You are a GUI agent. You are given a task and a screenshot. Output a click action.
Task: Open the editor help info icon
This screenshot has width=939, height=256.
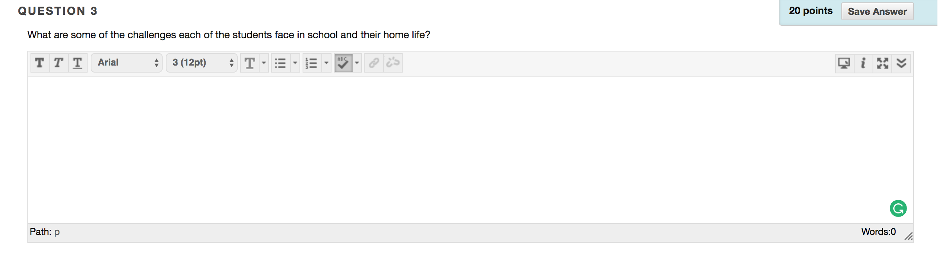pyautogui.click(x=863, y=63)
